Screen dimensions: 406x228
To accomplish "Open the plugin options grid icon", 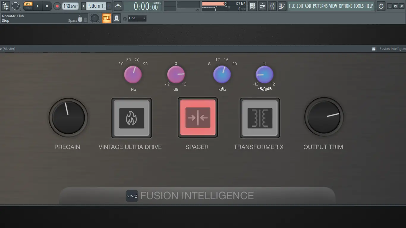I will [374, 49].
